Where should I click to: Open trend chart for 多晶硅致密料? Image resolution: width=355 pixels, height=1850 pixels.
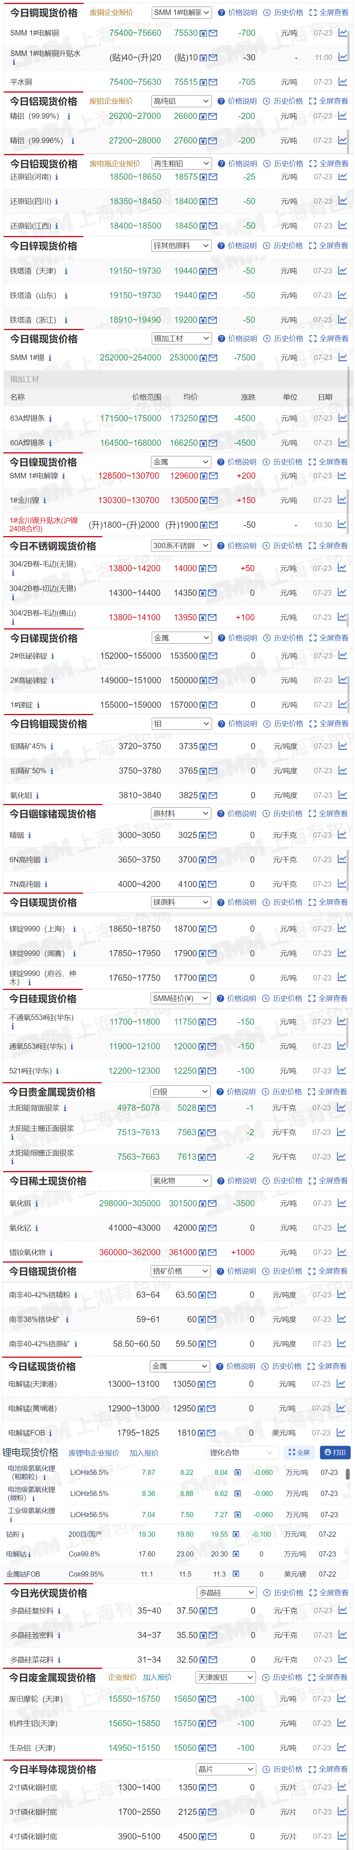pyautogui.click(x=342, y=1634)
